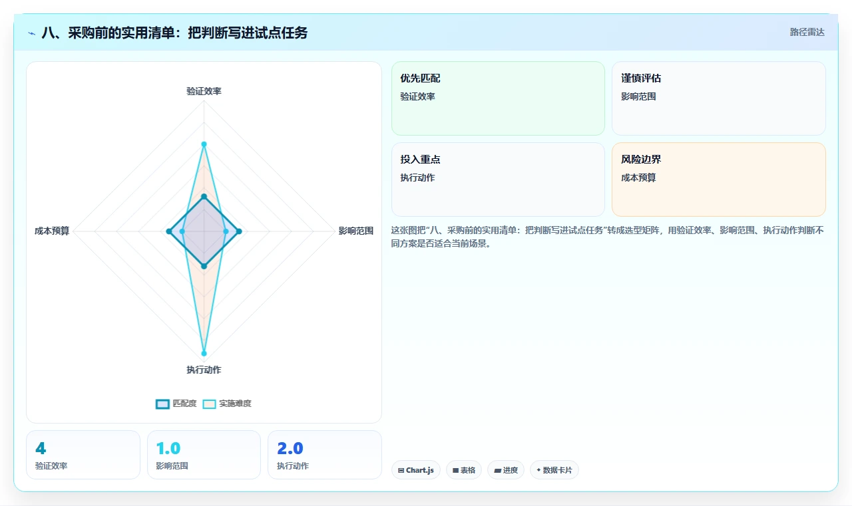The height and width of the screenshot is (506, 852).
Task: Click the 影响范围 stat card showing 1.0
Action: coord(204,455)
